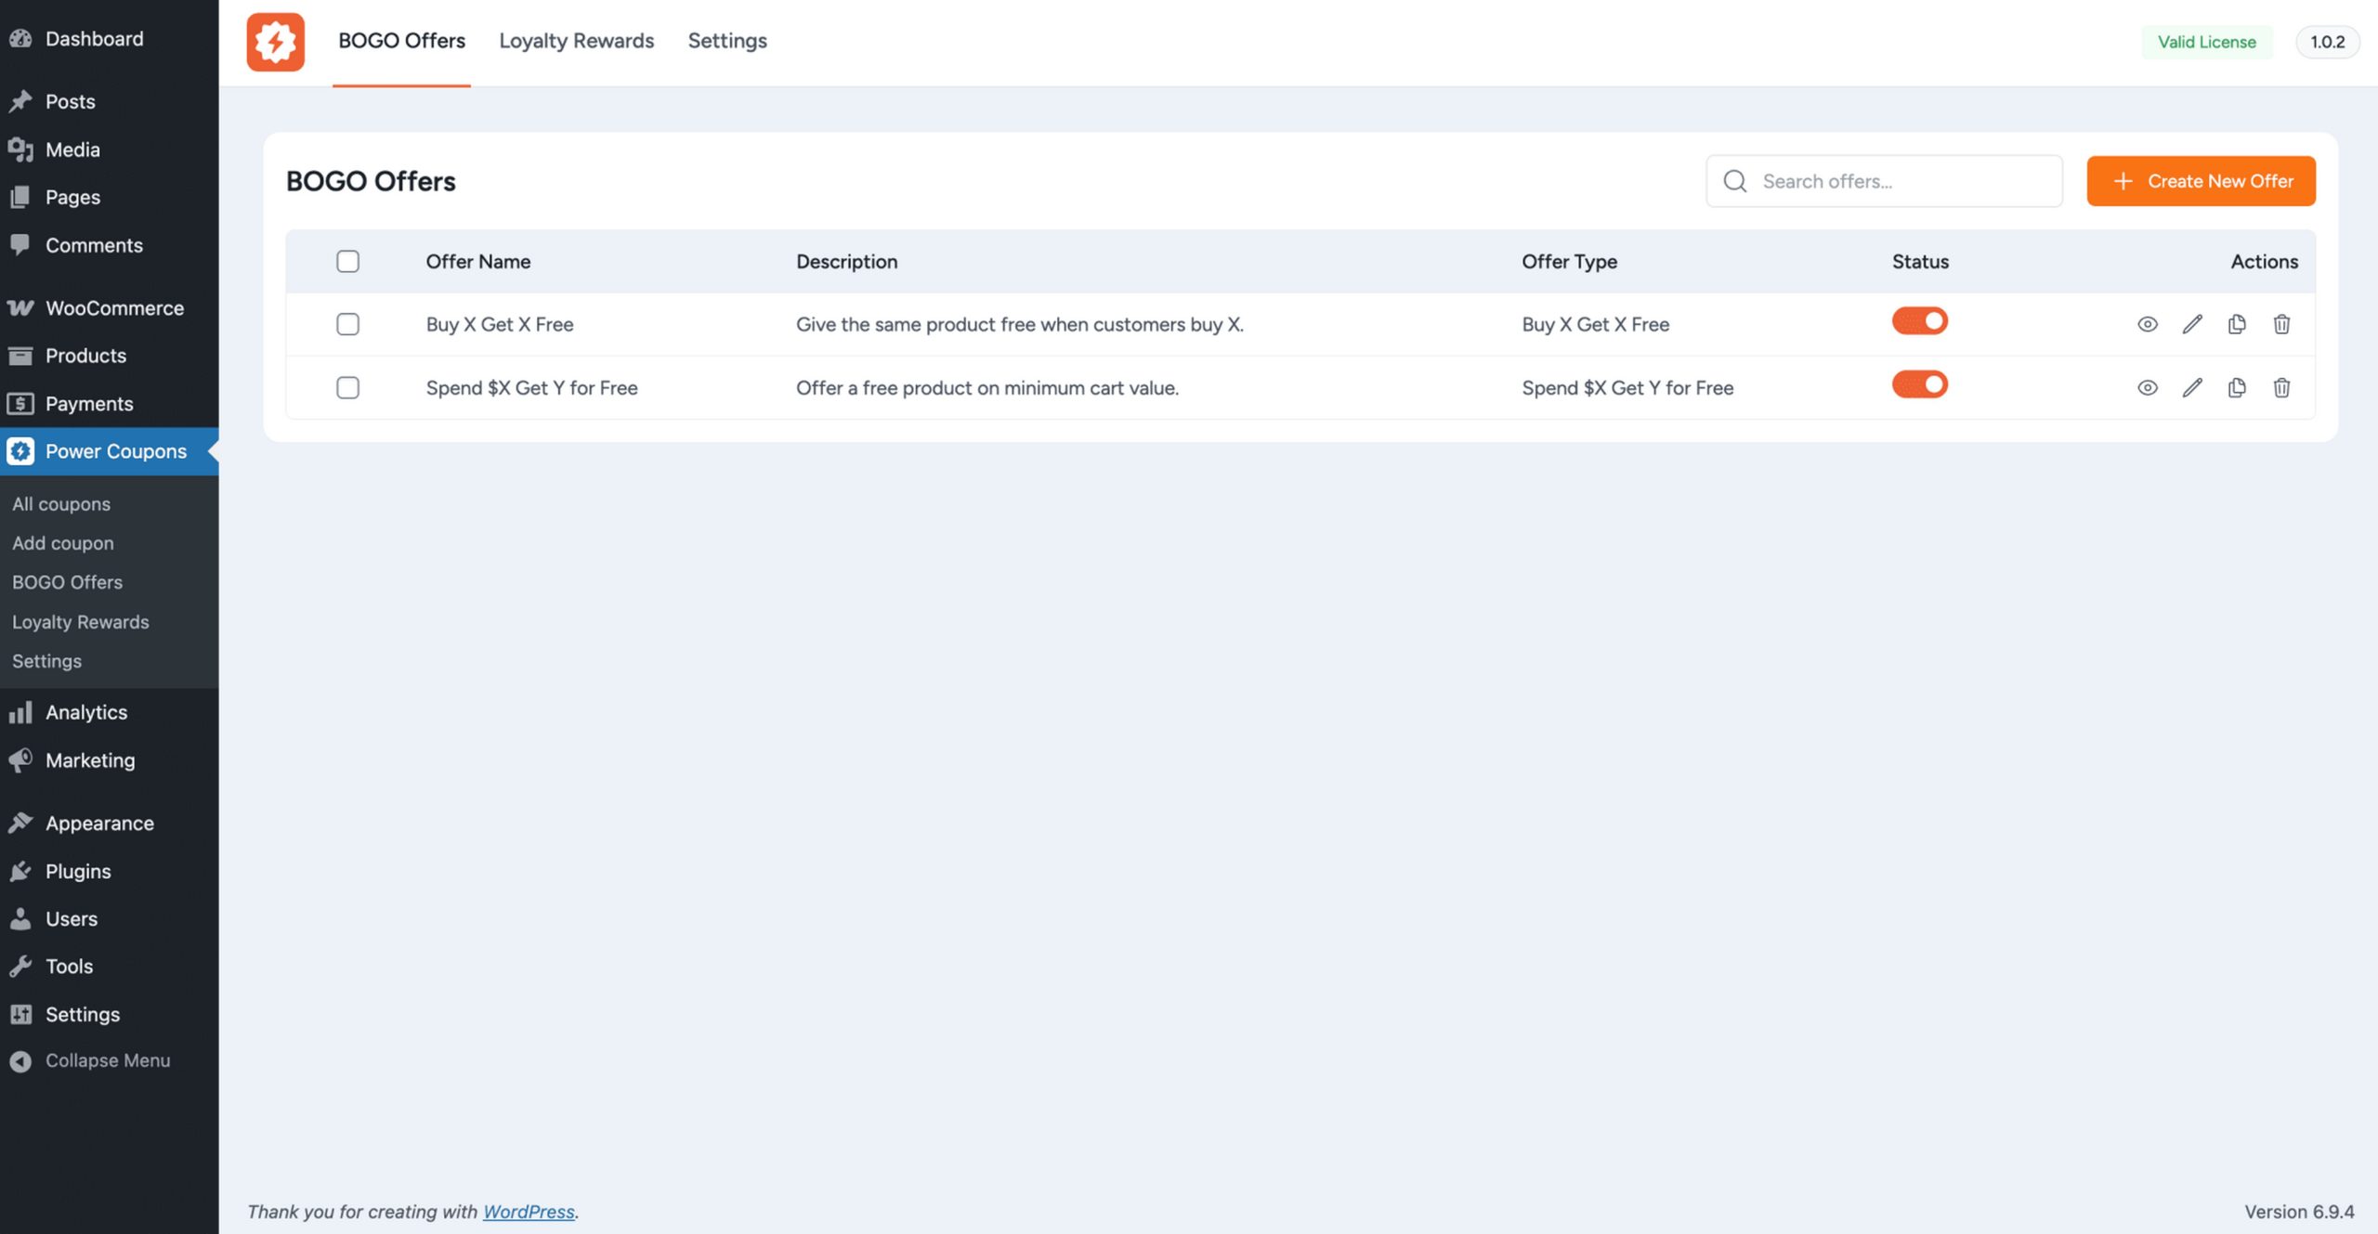This screenshot has width=2378, height=1234.
Task: Click Spend $X Get Y for Free name
Action: 531,387
